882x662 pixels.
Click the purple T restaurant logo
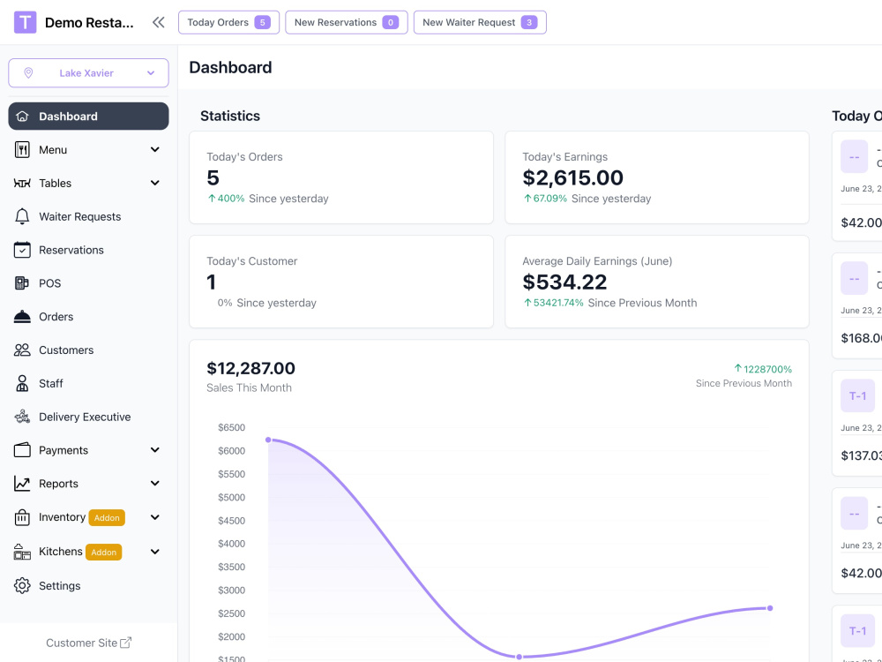tap(25, 23)
